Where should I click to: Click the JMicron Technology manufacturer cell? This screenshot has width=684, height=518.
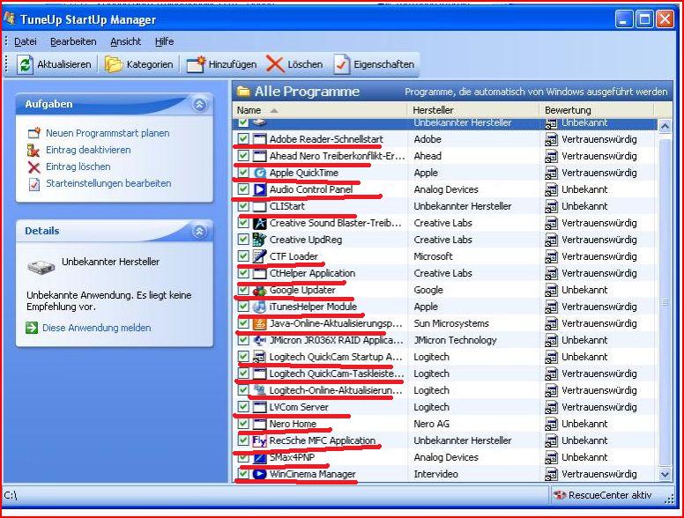tap(455, 341)
